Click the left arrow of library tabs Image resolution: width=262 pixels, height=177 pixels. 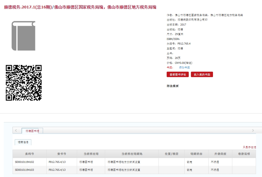(x=16, y=130)
